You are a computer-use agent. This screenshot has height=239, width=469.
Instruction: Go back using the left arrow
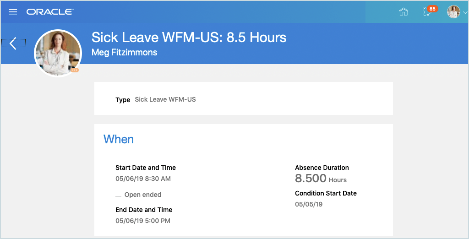click(13, 43)
